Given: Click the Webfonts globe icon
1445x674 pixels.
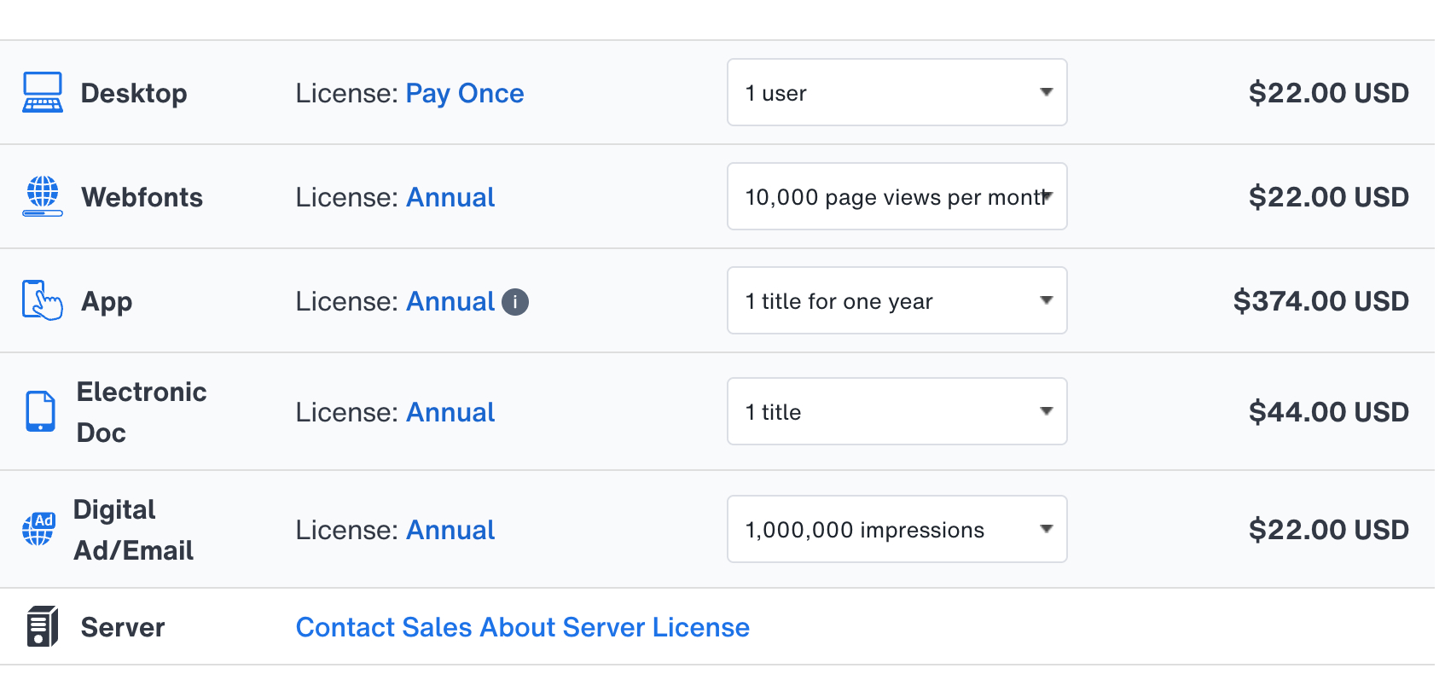Looking at the screenshot, I should 42,197.
